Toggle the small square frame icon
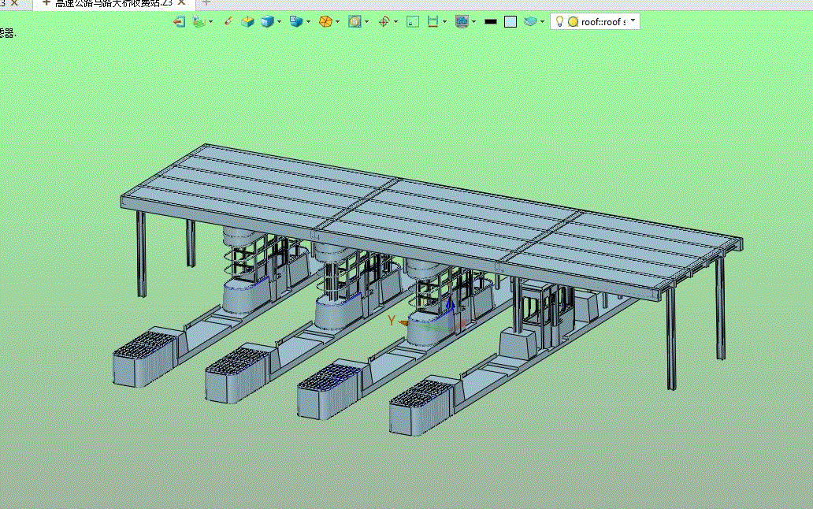 tap(413, 22)
